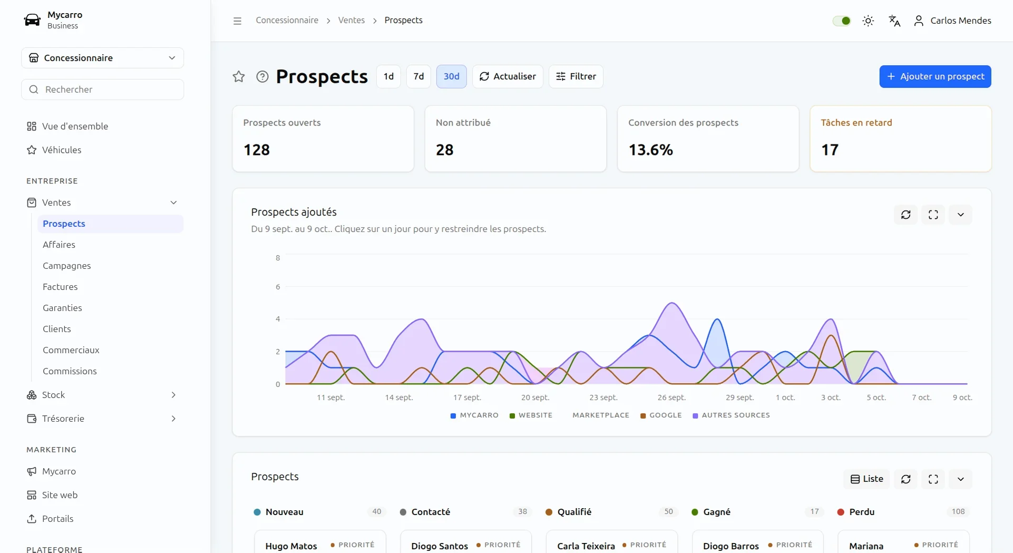This screenshot has height=553, width=1013.
Task: Click the Mycarro car logo icon
Action: [32, 20]
